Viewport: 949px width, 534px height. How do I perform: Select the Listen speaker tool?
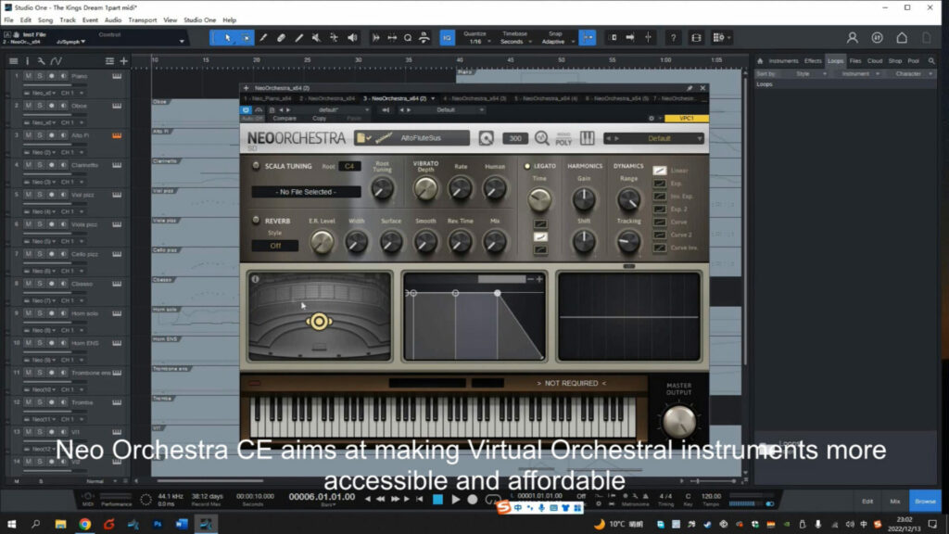point(352,37)
